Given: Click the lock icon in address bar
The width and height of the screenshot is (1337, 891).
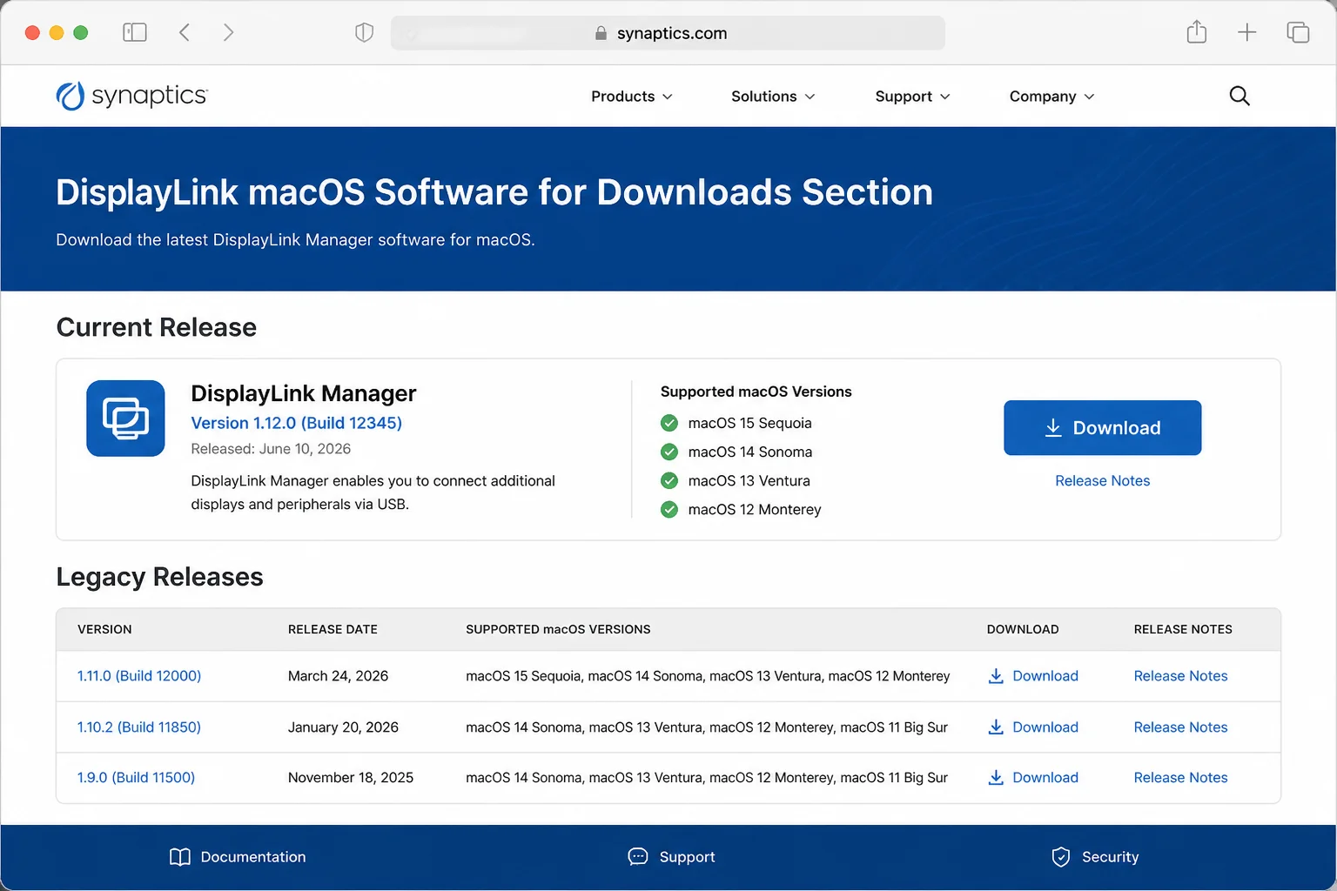Looking at the screenshot, I should [x=601, y=33].
